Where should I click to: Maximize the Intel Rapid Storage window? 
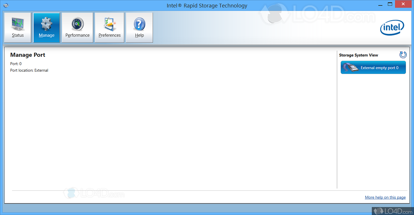pos(390,4)
